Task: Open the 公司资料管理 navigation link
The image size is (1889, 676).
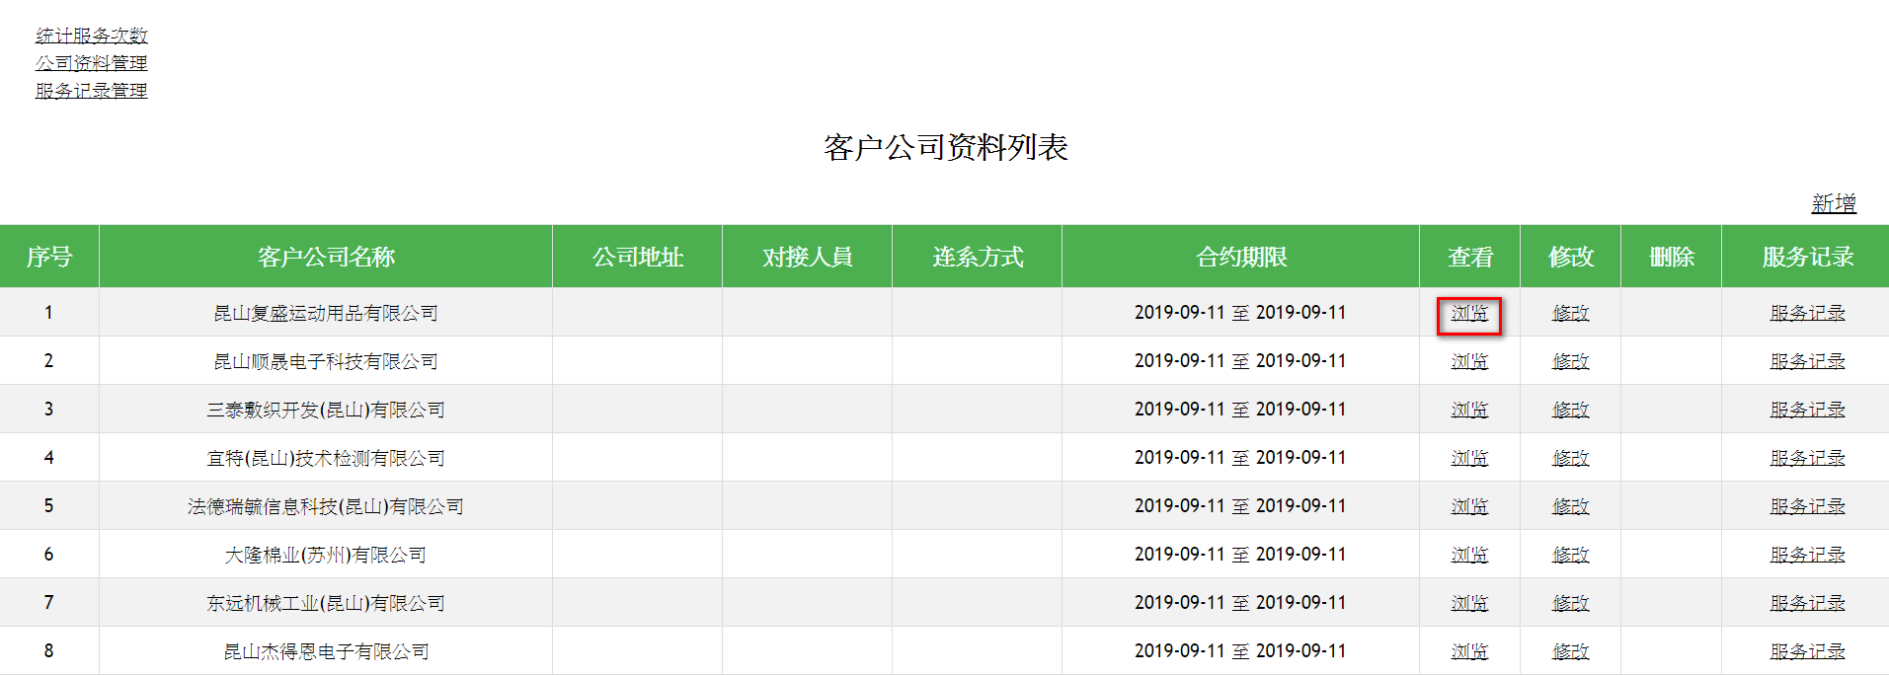Action: click(91, 63)
